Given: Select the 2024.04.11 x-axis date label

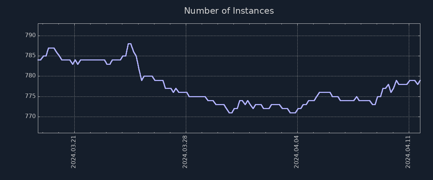Looking at the screenshot, I should click(408, 152).
